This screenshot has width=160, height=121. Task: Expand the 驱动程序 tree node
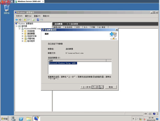click(22, 41)
